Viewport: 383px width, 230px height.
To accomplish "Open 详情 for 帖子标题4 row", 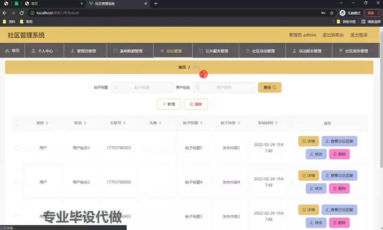I will coord(309,175).
